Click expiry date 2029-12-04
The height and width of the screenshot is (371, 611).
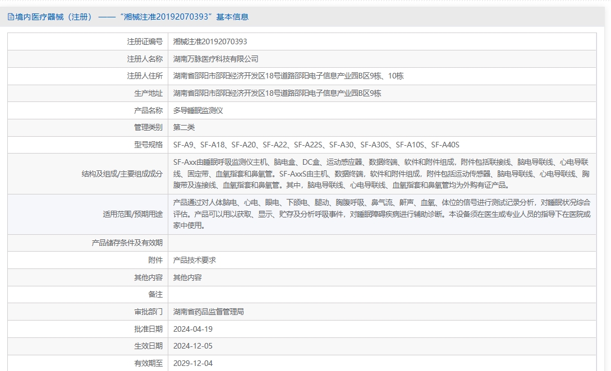[193, 363]
